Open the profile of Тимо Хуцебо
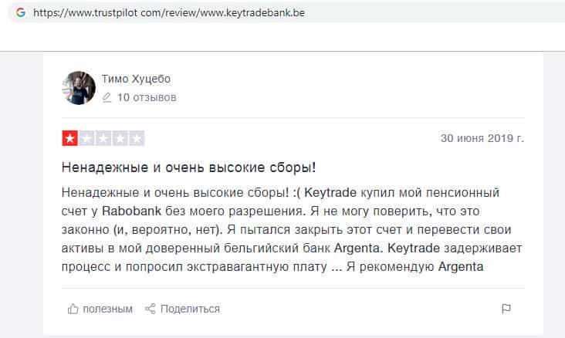 pos(136,79)
